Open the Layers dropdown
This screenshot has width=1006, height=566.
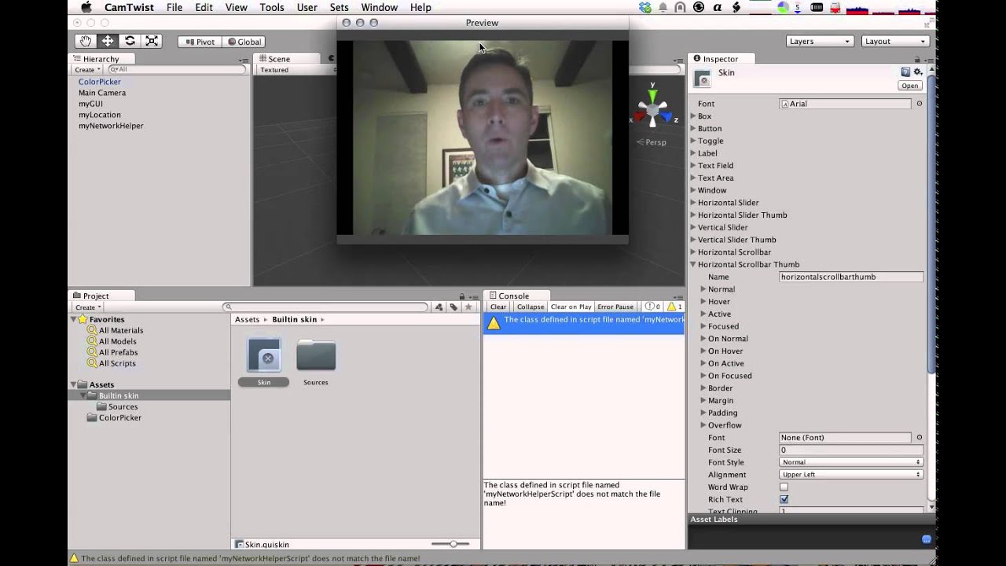pyautogui.click(x=820, y=41)
